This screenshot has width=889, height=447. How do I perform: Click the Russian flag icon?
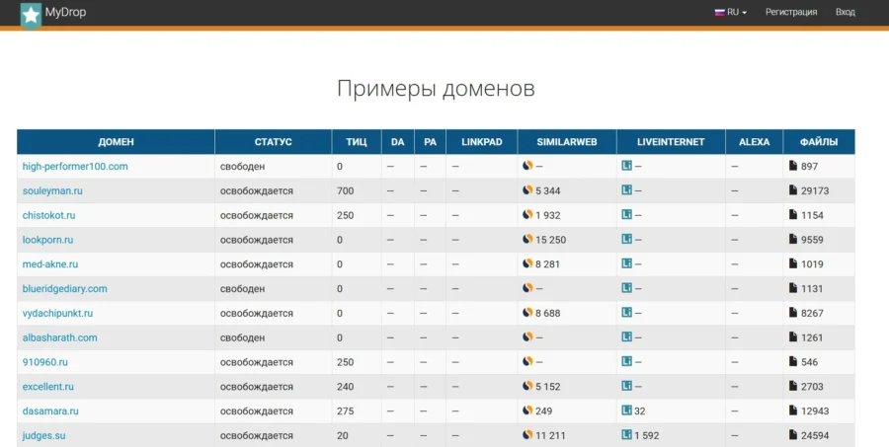pyautogui.click(x=719, y=12)
